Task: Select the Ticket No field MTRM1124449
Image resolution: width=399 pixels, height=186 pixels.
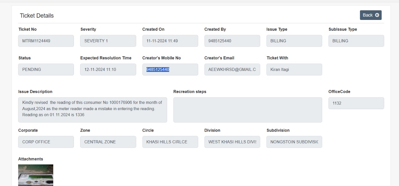Action: click(46, 41)
